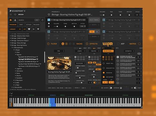Click the list view icon beside LIBRARY

coord(20,29)
